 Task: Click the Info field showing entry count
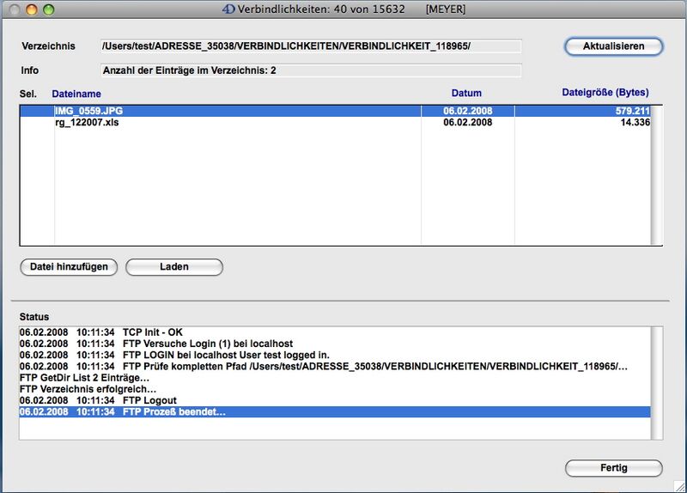(x=309, y=70)
